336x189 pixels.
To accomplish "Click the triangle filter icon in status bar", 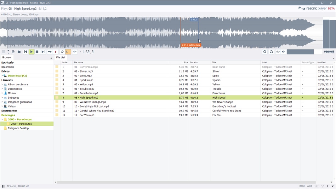I will coord(322,186).
